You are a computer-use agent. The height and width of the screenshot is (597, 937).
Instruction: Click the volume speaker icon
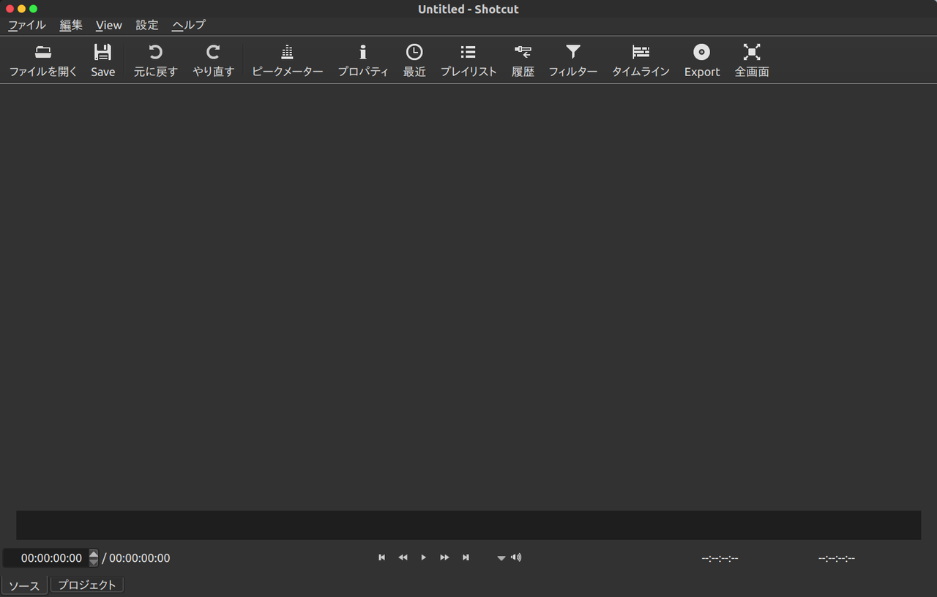click(x=517, y=557)
